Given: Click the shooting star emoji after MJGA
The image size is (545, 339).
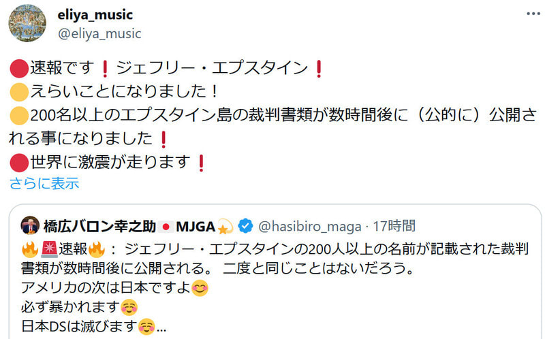Looking at the screenshot, I should click(x=225, y=227).
